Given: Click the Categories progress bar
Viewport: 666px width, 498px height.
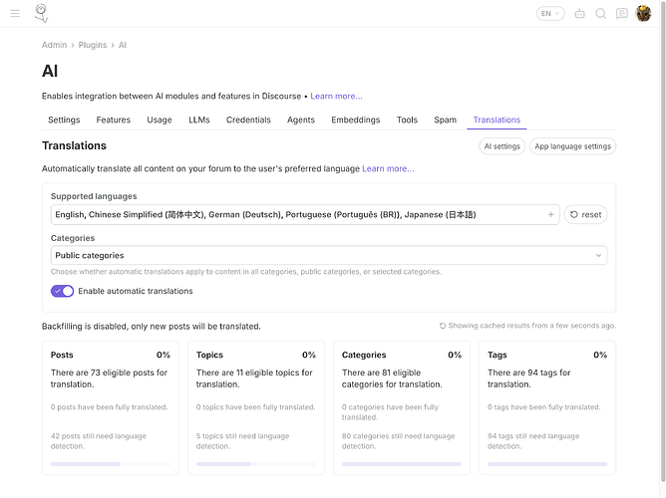Looking at the screenshot, I should pyautogui.click(x=402, y=464).
